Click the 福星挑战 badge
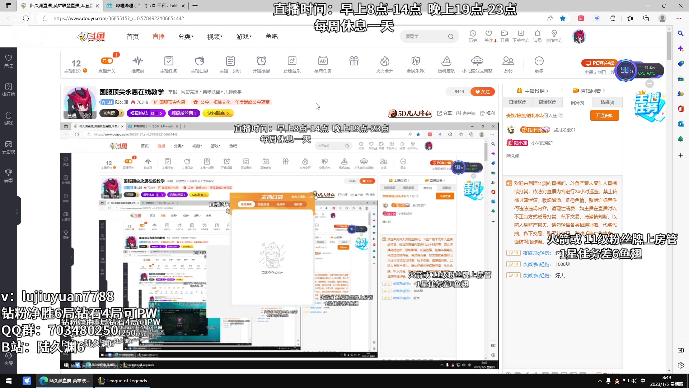The height and width of the screenshot is (388, 689). (x=146, y=113)
